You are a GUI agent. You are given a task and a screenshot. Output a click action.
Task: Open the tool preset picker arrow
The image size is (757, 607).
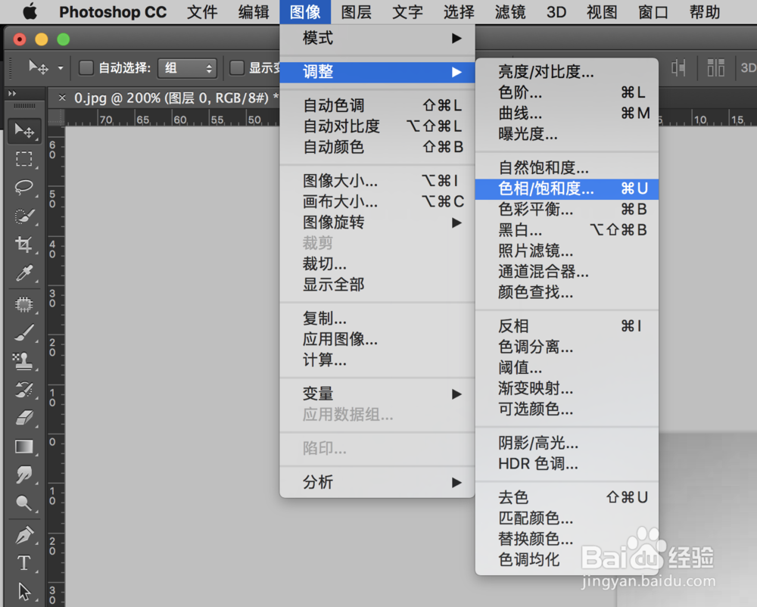point(61,68)
